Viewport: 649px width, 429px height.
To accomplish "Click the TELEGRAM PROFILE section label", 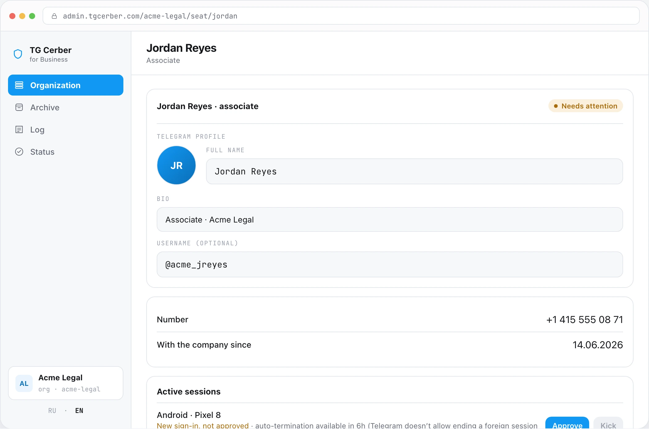I will [x=191, y=137].
